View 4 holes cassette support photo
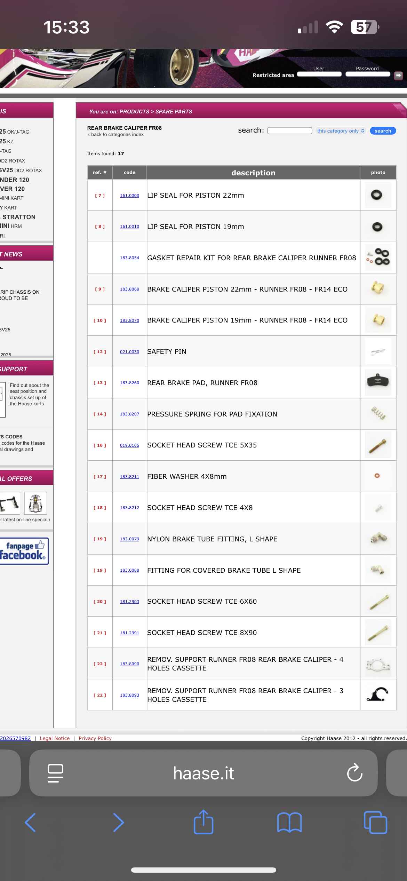The width and height of the screenshot is (407, 881). [378, 664]
